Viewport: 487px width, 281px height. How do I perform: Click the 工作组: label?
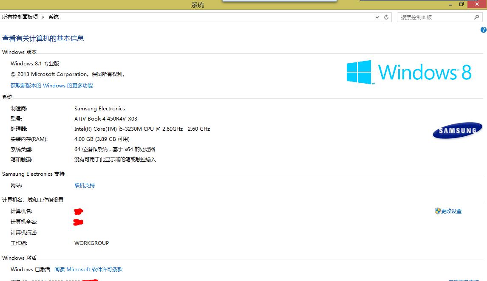19,243
